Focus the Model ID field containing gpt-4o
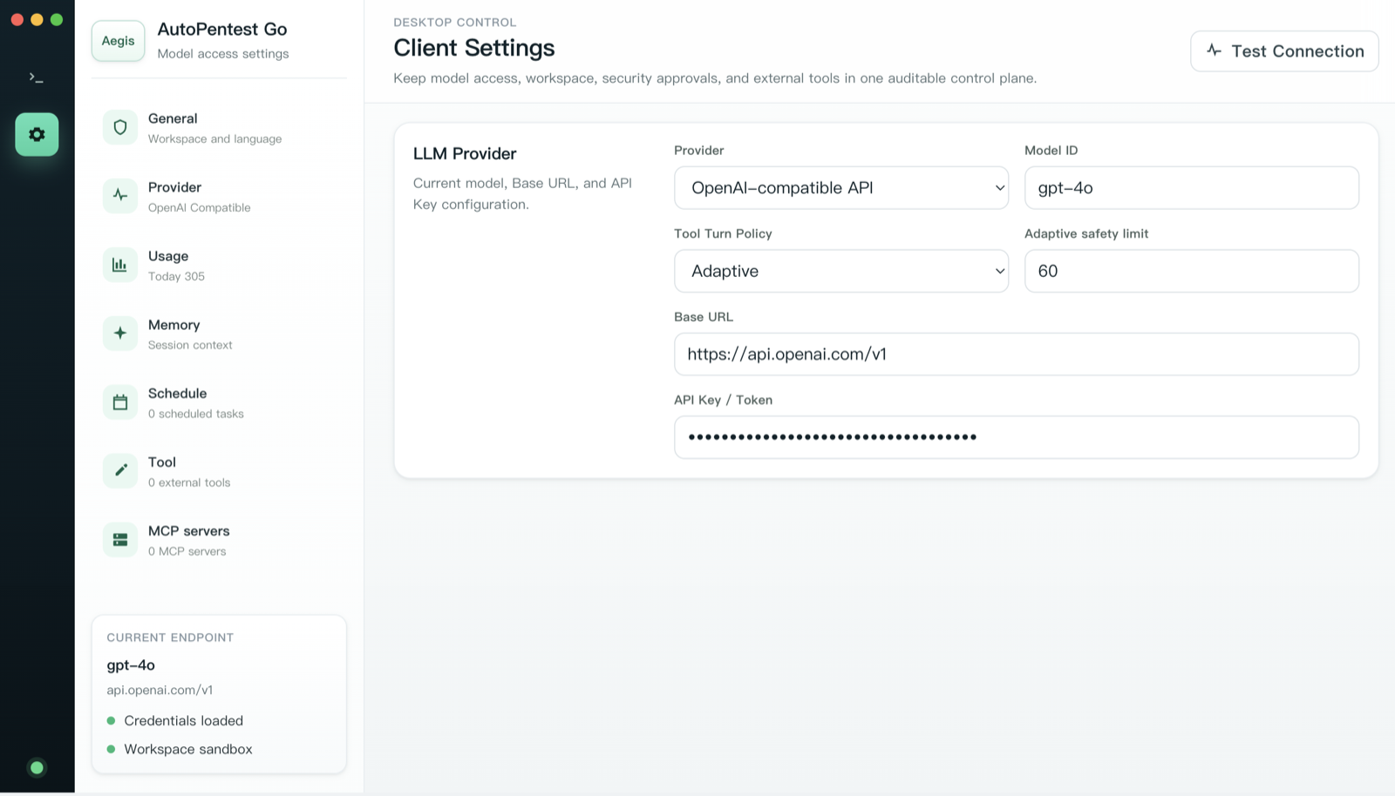The height and width of the screenshot is (796, 1395). pos(1192,187)
